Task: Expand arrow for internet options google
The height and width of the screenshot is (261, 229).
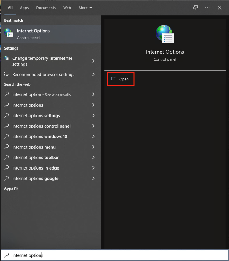Action: point(94,179)
